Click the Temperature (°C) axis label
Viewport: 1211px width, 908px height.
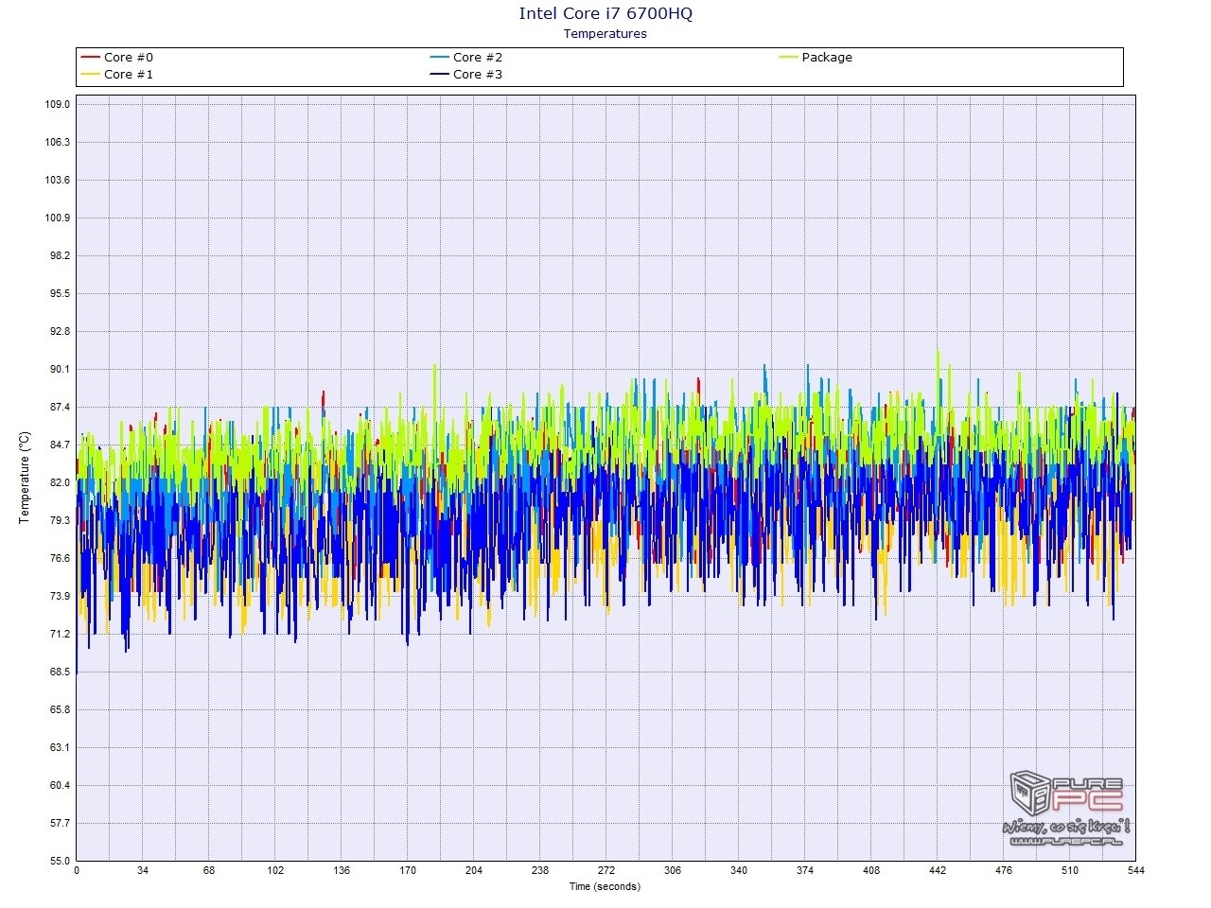coord(25,478)
